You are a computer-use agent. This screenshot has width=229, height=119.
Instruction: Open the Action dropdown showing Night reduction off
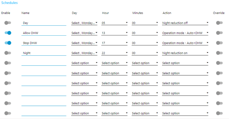pos(185,23)
